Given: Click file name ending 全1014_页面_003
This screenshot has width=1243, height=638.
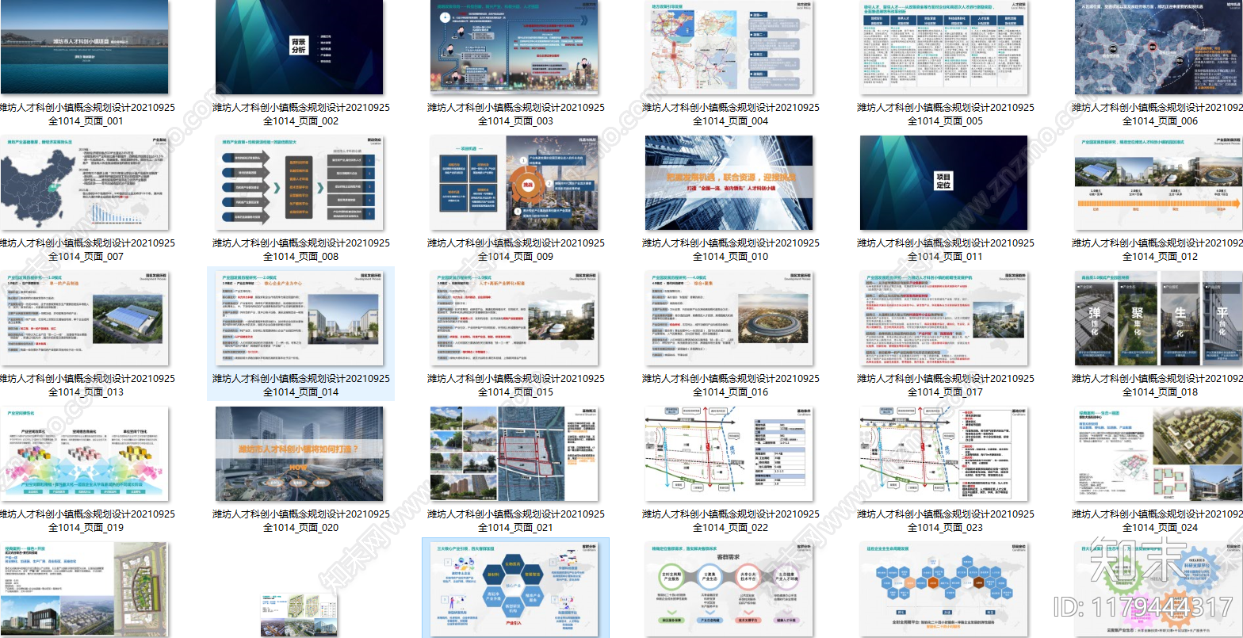Looking at the screenshot, I should click(515, 114).
